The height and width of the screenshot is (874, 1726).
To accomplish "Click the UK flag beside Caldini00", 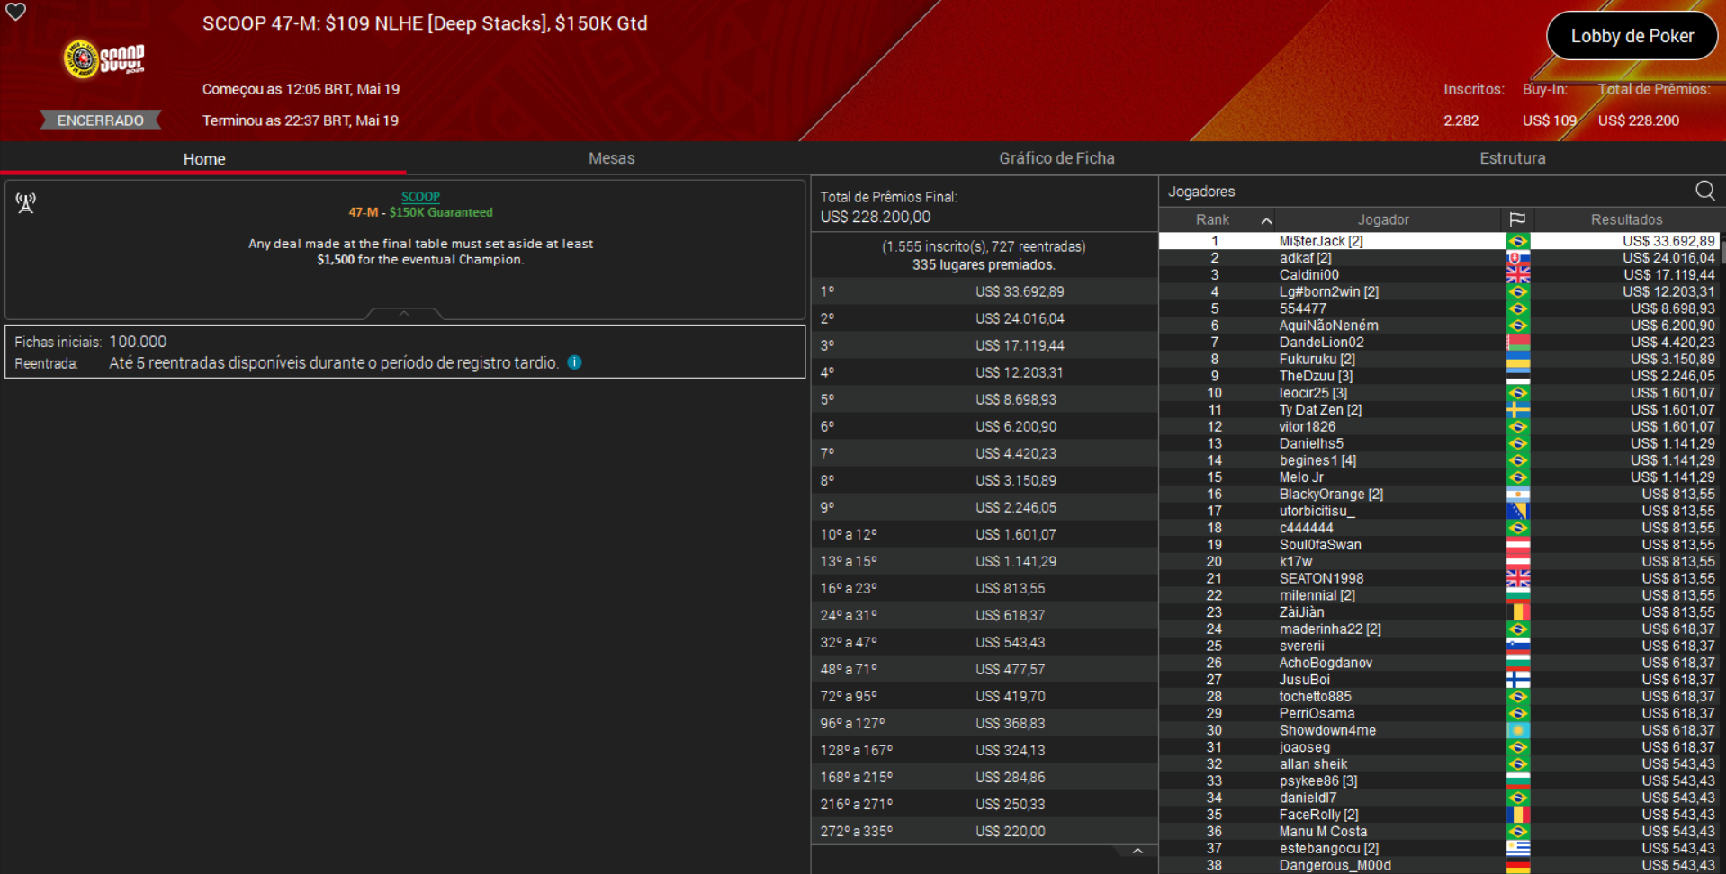I will (x=1517, y=275).
